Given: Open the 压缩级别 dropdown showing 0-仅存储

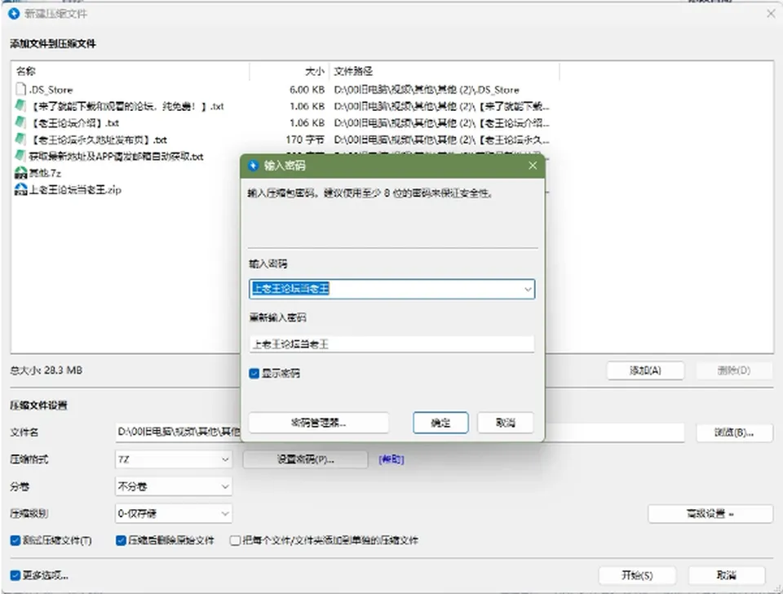Looking at the screenshot, I should coord(173,513).
